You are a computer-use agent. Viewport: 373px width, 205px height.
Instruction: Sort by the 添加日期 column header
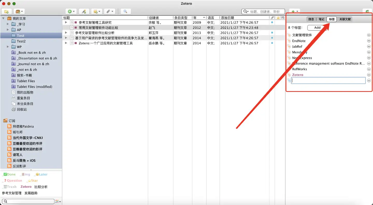245,18
